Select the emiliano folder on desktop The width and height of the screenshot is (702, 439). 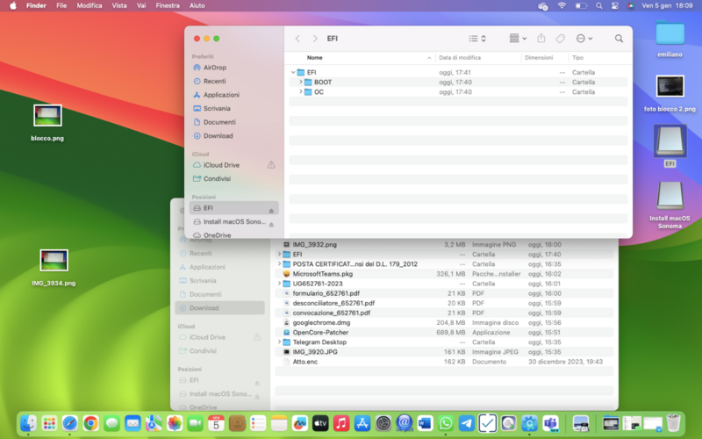click(670, 39)
